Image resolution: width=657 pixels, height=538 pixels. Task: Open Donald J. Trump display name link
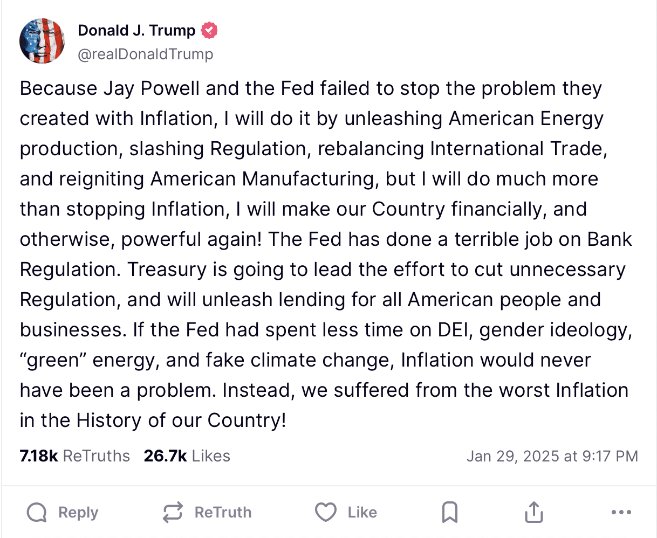136,30
